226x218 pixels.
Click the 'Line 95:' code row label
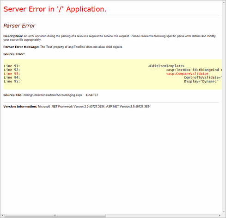pyautogui.click(x=12, y=82)
